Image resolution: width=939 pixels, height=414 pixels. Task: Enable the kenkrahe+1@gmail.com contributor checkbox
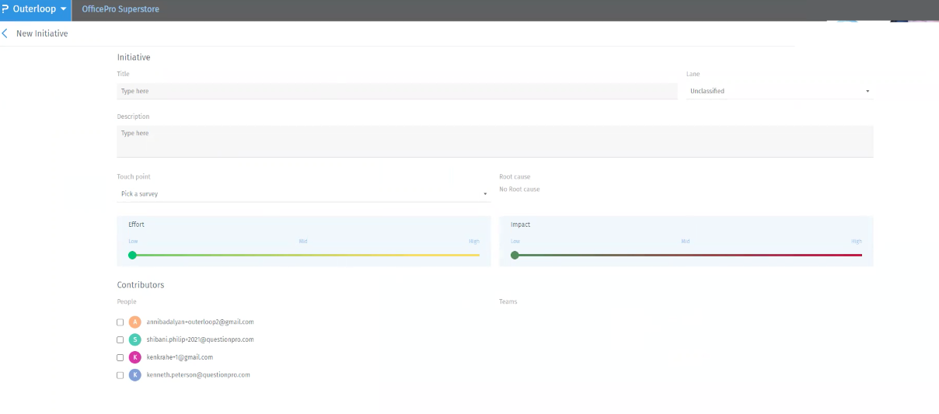point(120,357)
